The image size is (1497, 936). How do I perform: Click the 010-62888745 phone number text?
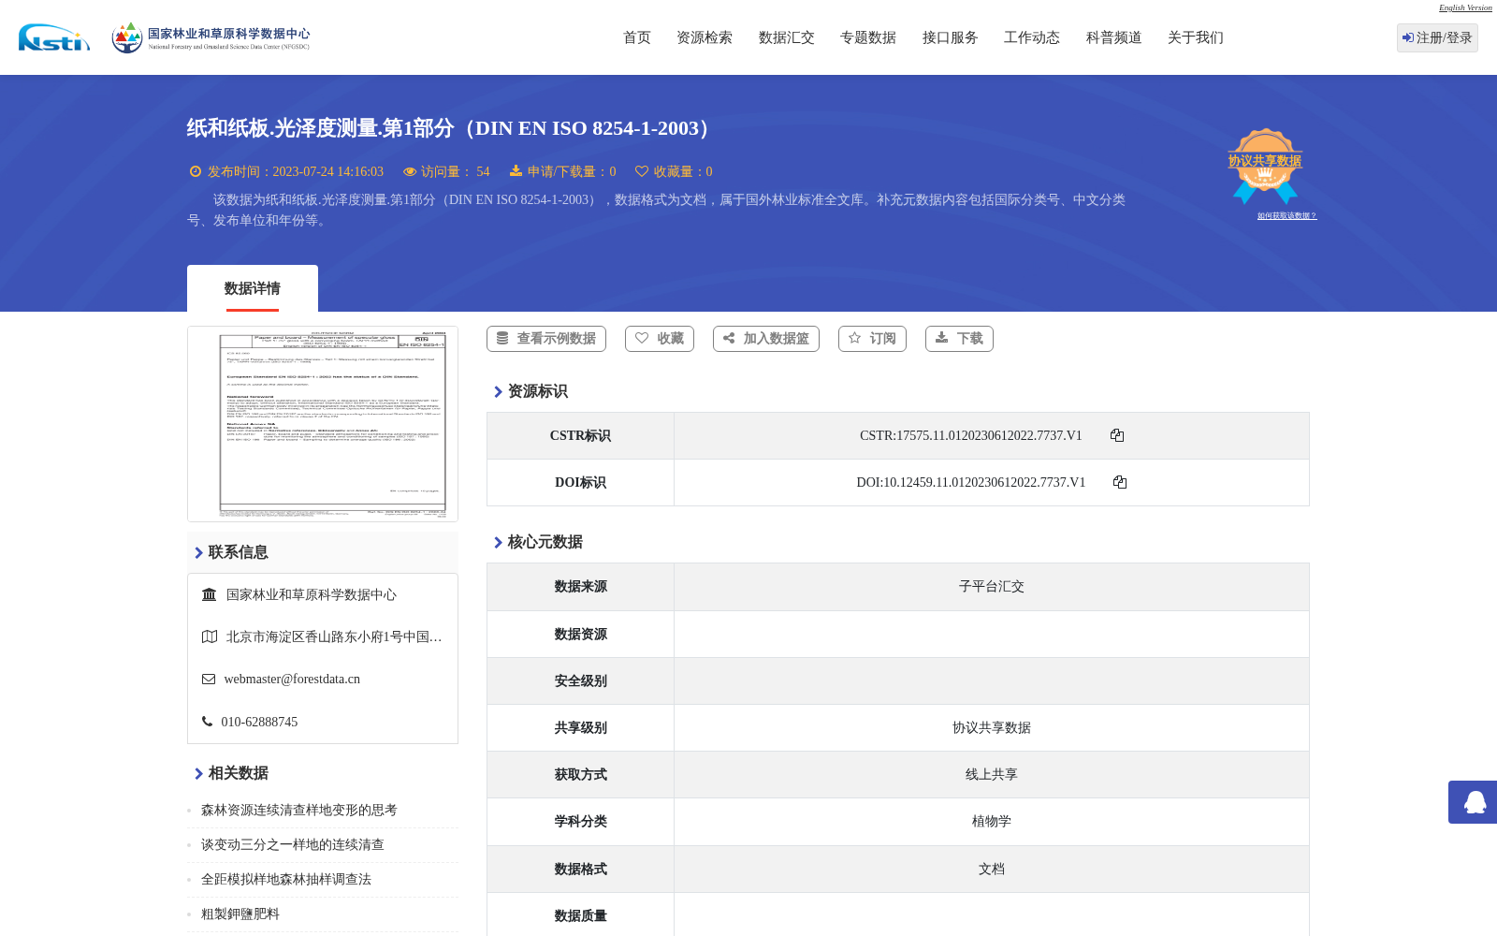(259, 722)
